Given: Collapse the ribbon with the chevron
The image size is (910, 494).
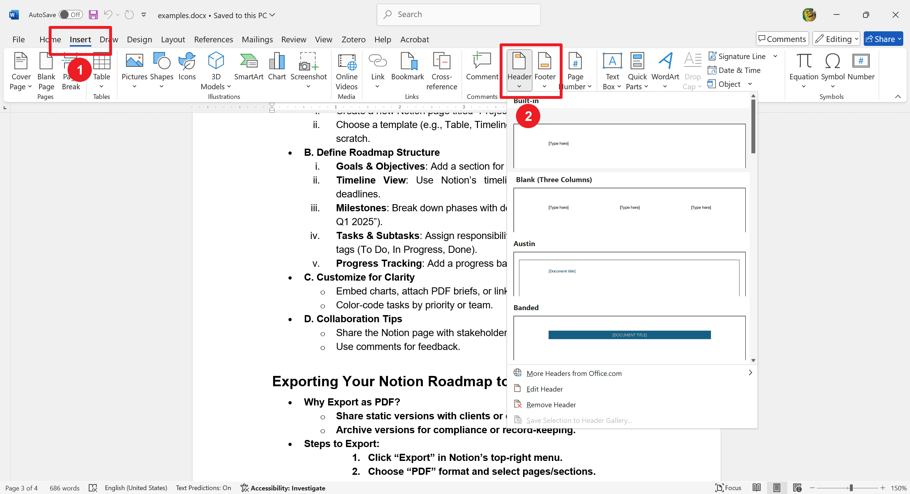Looking at the screenshot, I should [x=898, y=96].
